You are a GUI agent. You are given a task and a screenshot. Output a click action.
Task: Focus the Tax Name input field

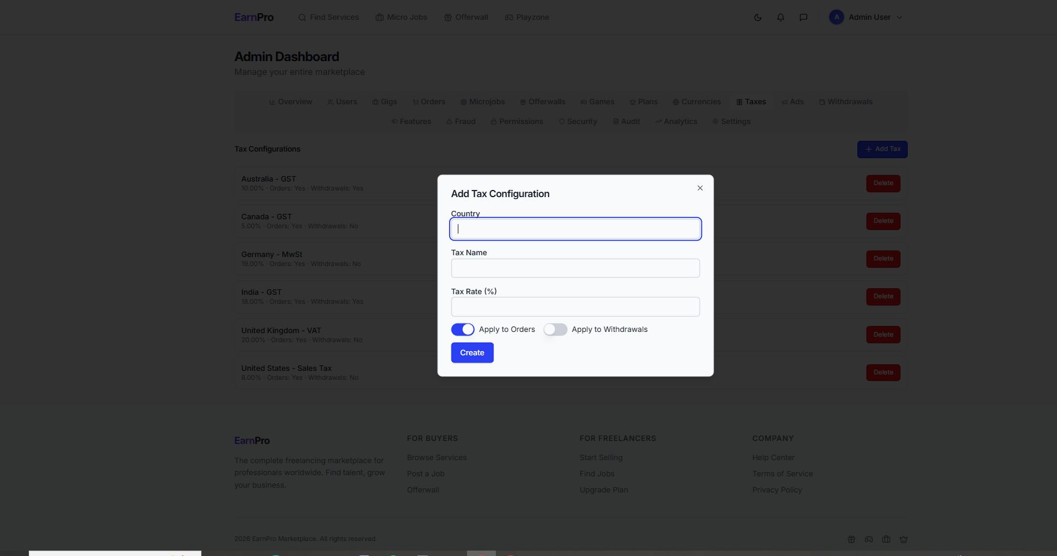(575, 268)
